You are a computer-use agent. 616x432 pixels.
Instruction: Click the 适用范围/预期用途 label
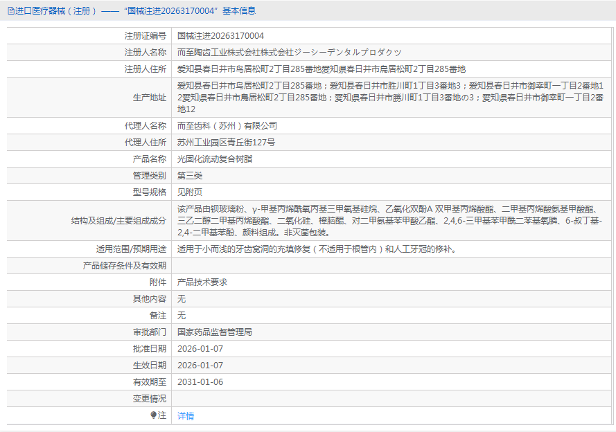(131, 249)
